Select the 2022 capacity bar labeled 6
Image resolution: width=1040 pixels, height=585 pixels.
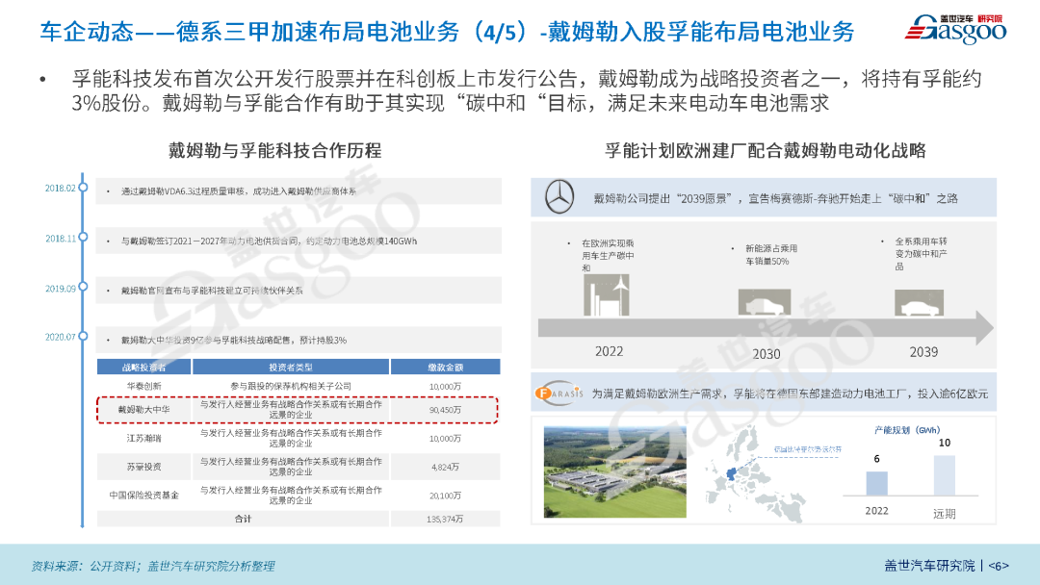pyautogui.click(x=877, y=483)
